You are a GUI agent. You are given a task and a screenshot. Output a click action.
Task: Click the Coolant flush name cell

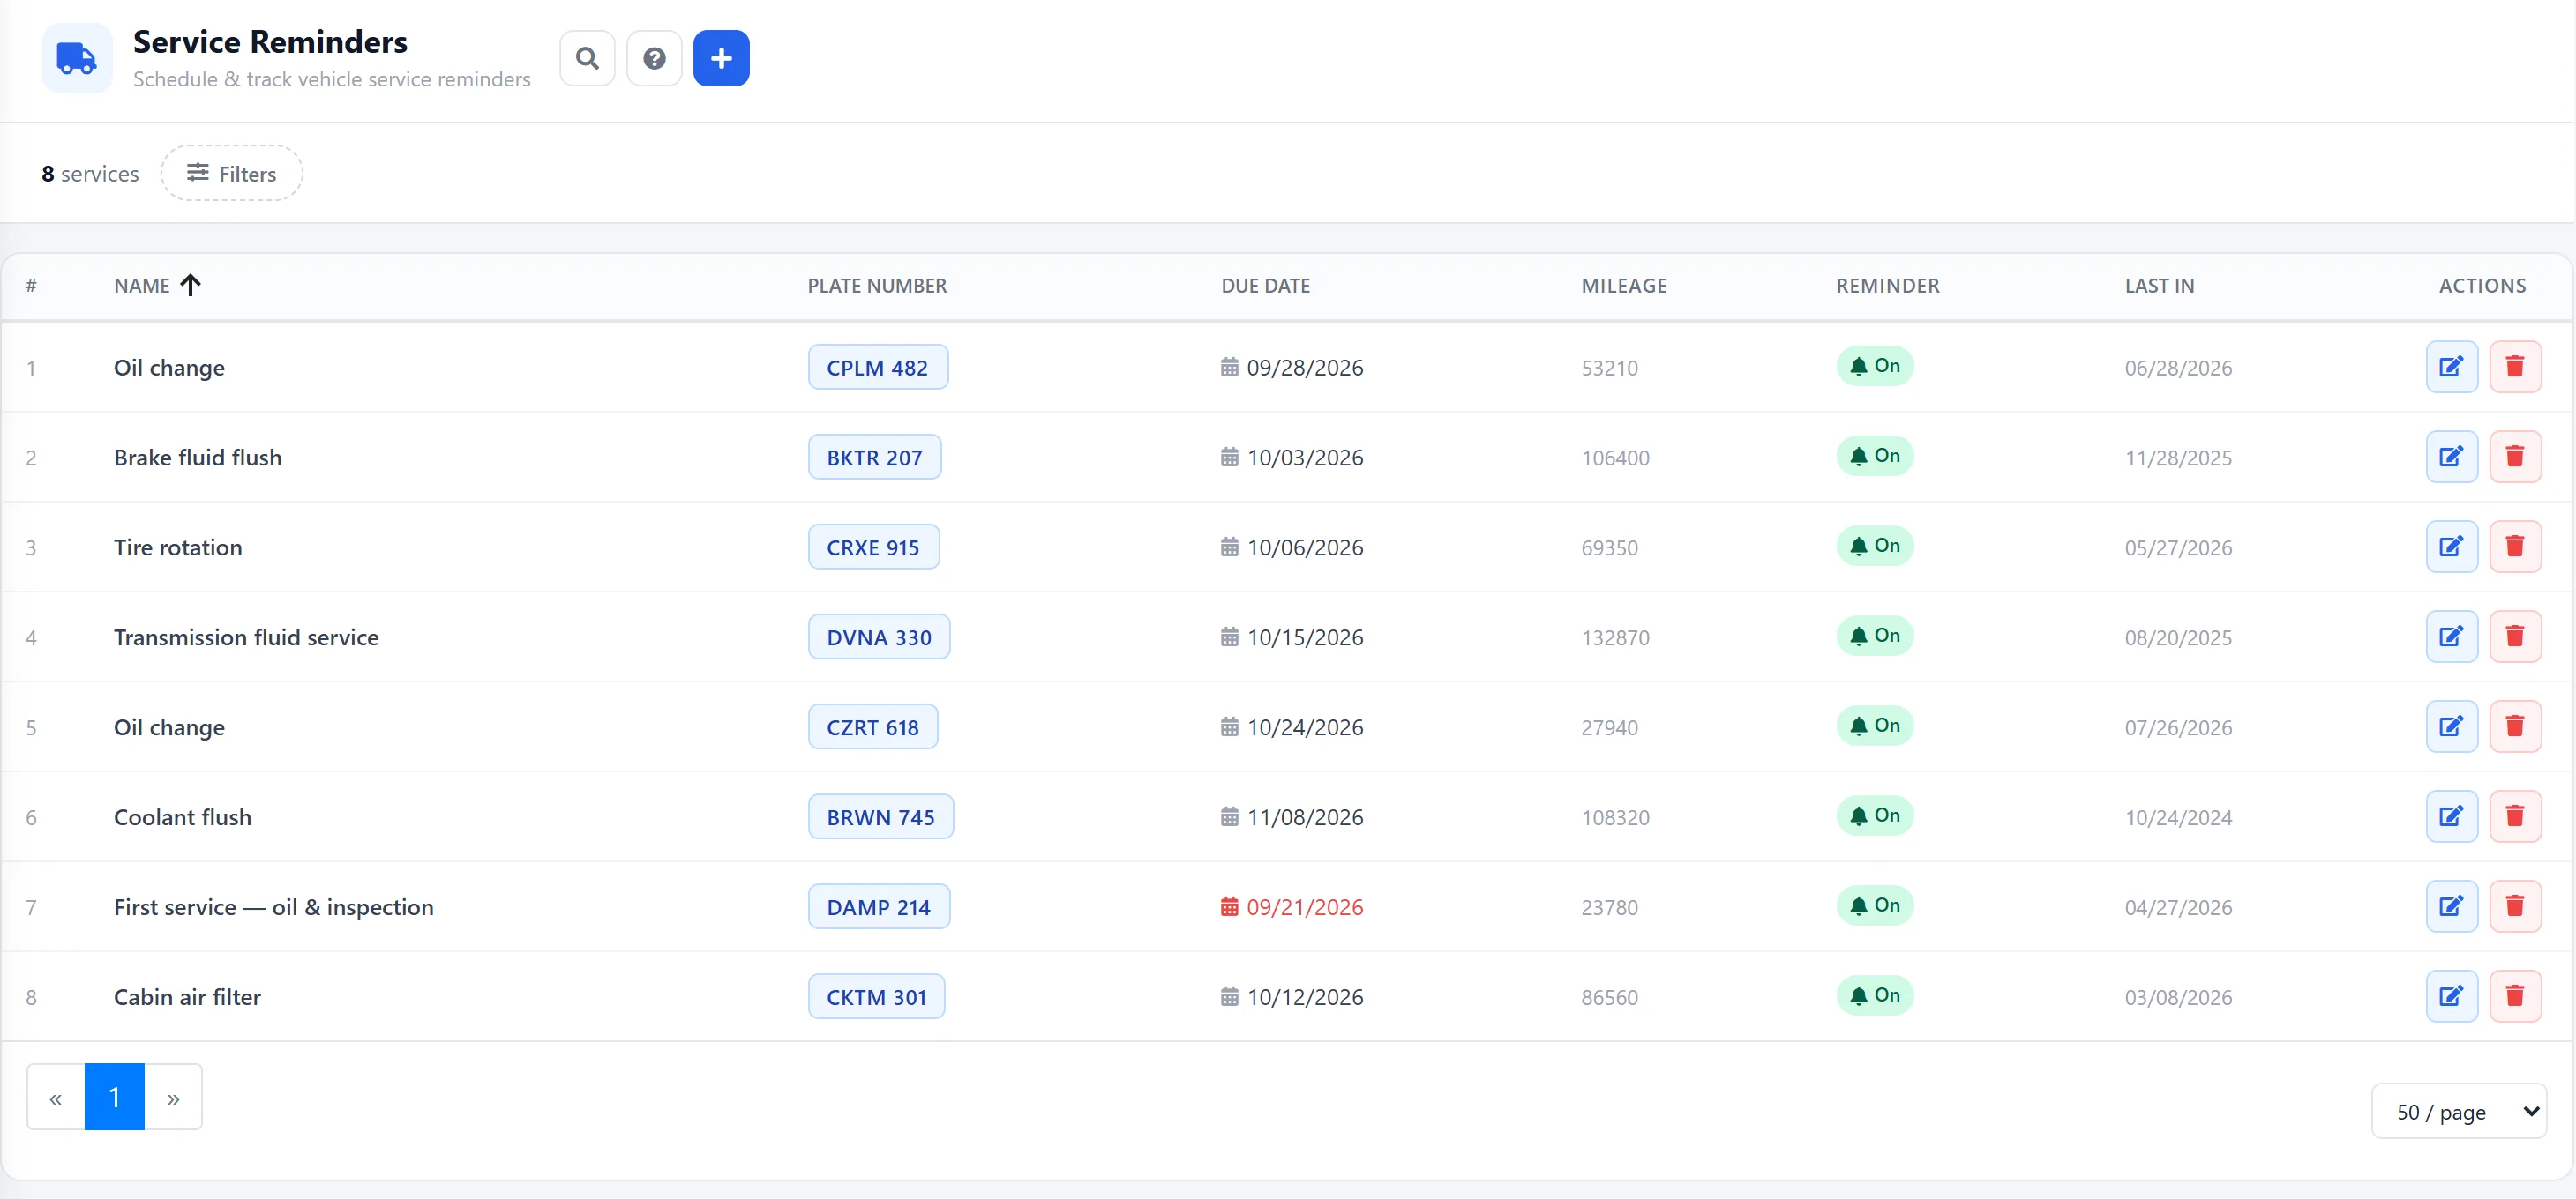pos(182,817)
